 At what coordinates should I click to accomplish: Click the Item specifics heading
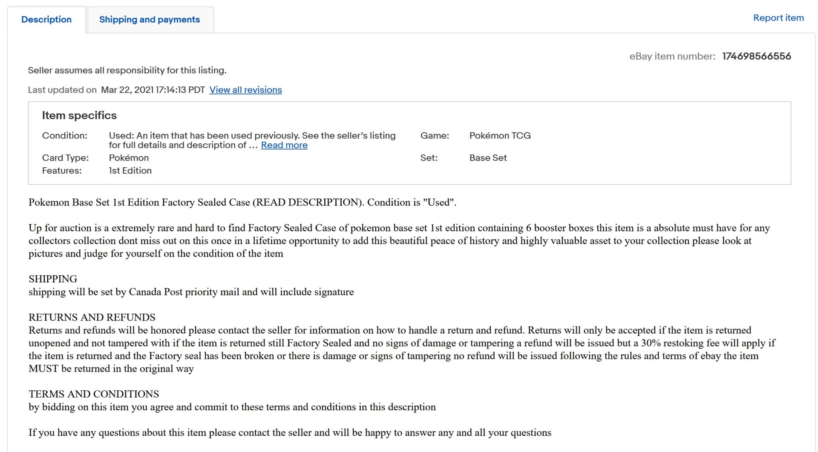[79, 115]
